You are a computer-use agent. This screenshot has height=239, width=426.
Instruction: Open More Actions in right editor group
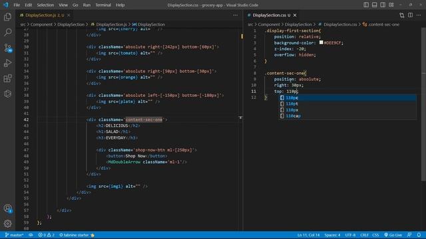[x=419, y=15]
